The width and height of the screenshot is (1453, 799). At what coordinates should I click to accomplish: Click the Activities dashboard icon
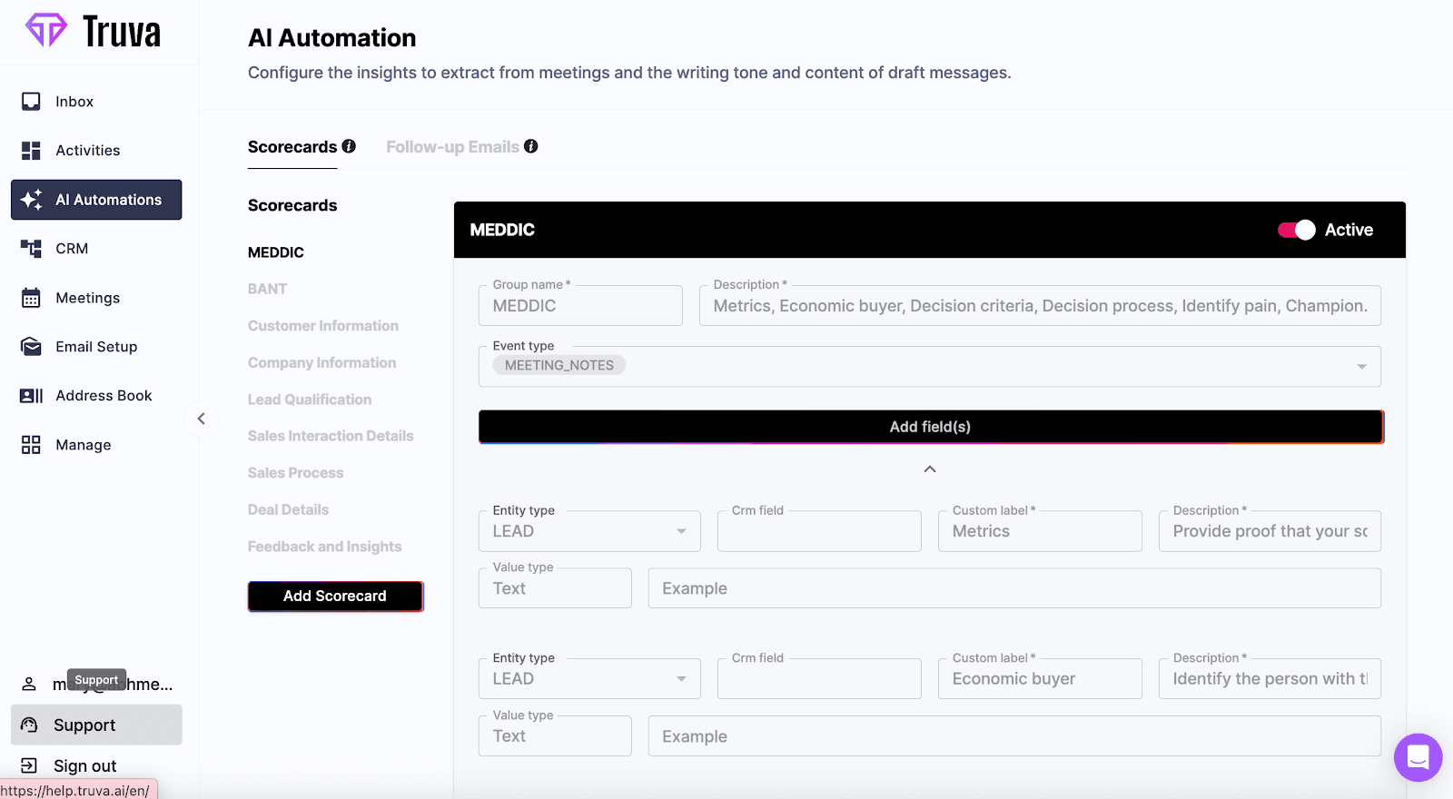coord(31,151)
